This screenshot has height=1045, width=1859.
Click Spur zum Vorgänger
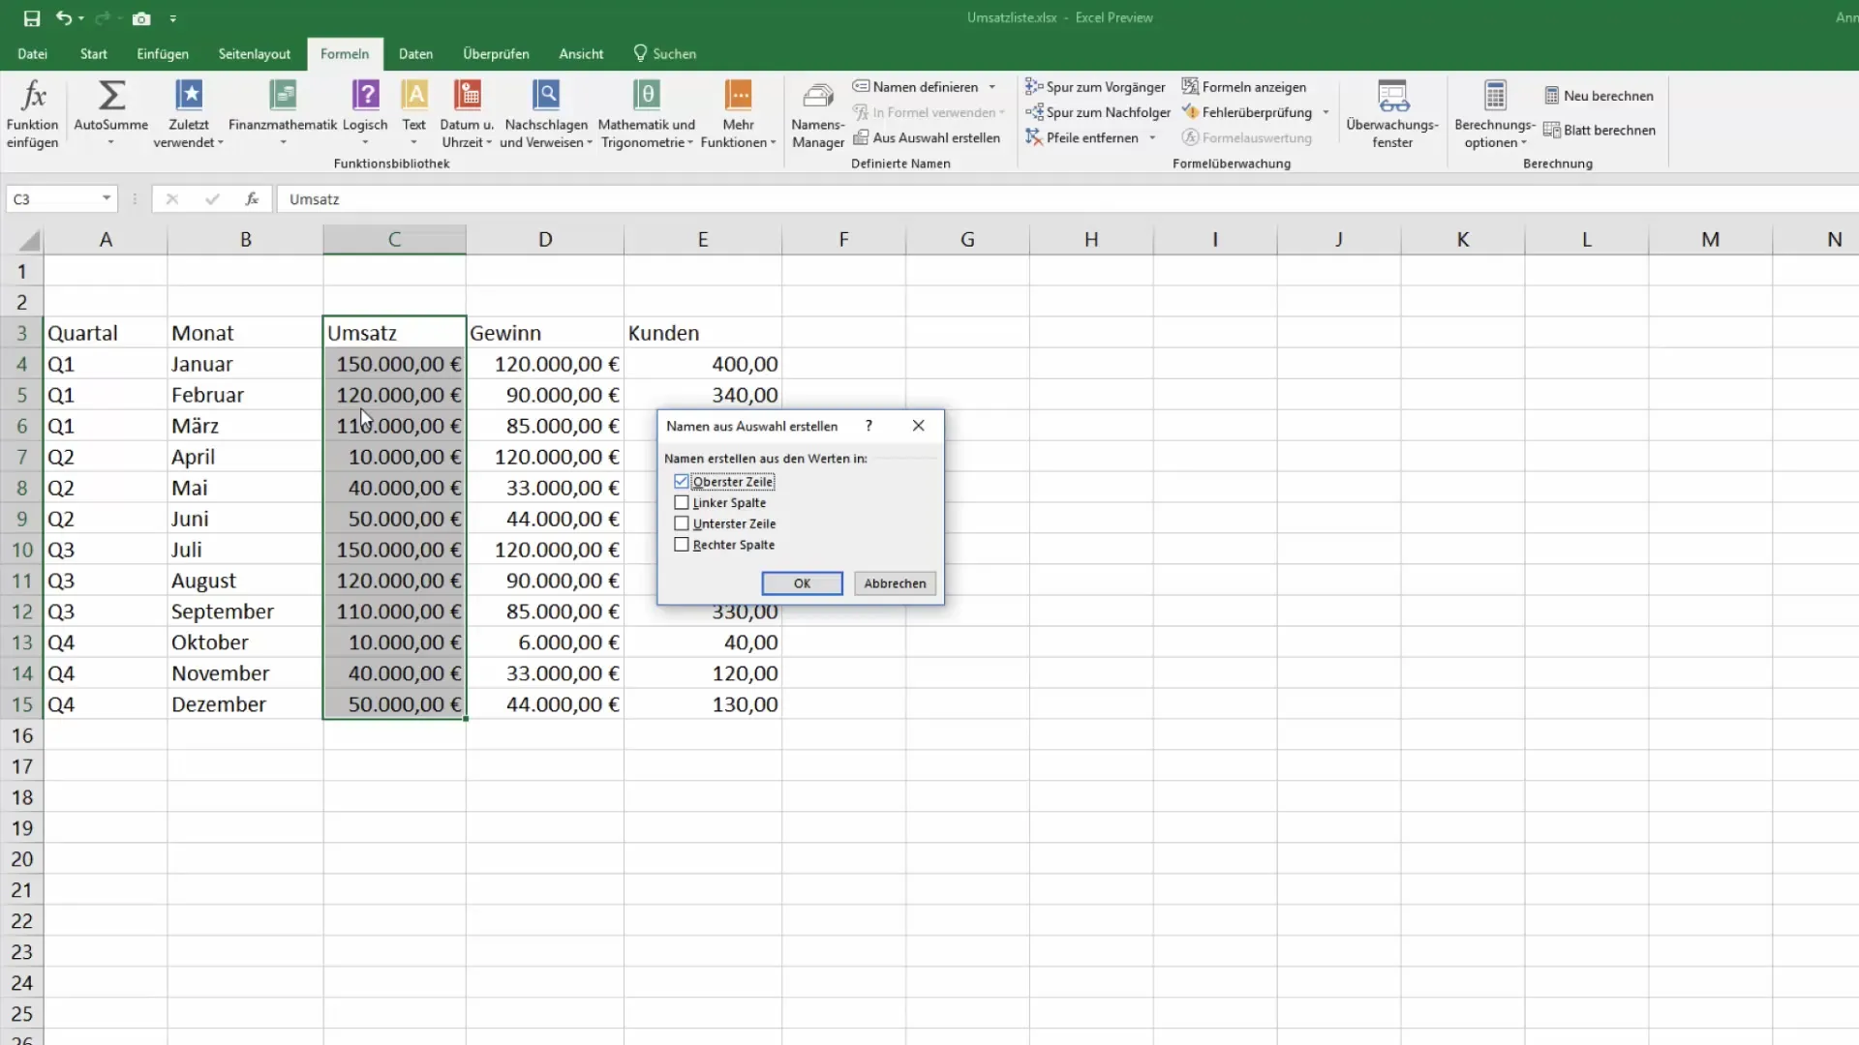pos(1096,87)
